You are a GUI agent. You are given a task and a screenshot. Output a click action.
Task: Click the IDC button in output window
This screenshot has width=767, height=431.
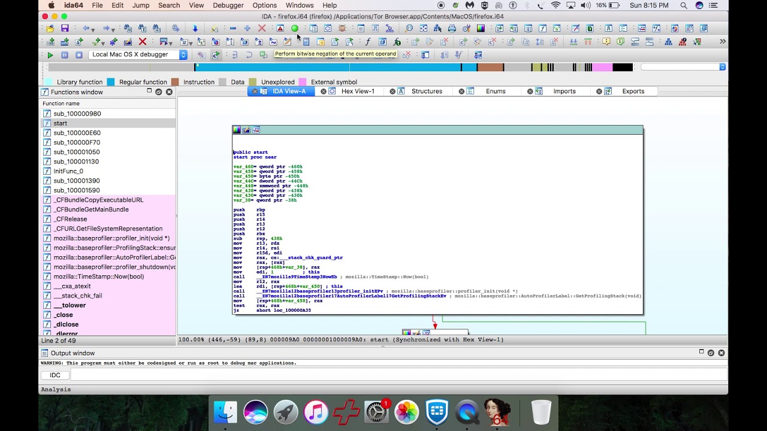(x=55, y=375)
